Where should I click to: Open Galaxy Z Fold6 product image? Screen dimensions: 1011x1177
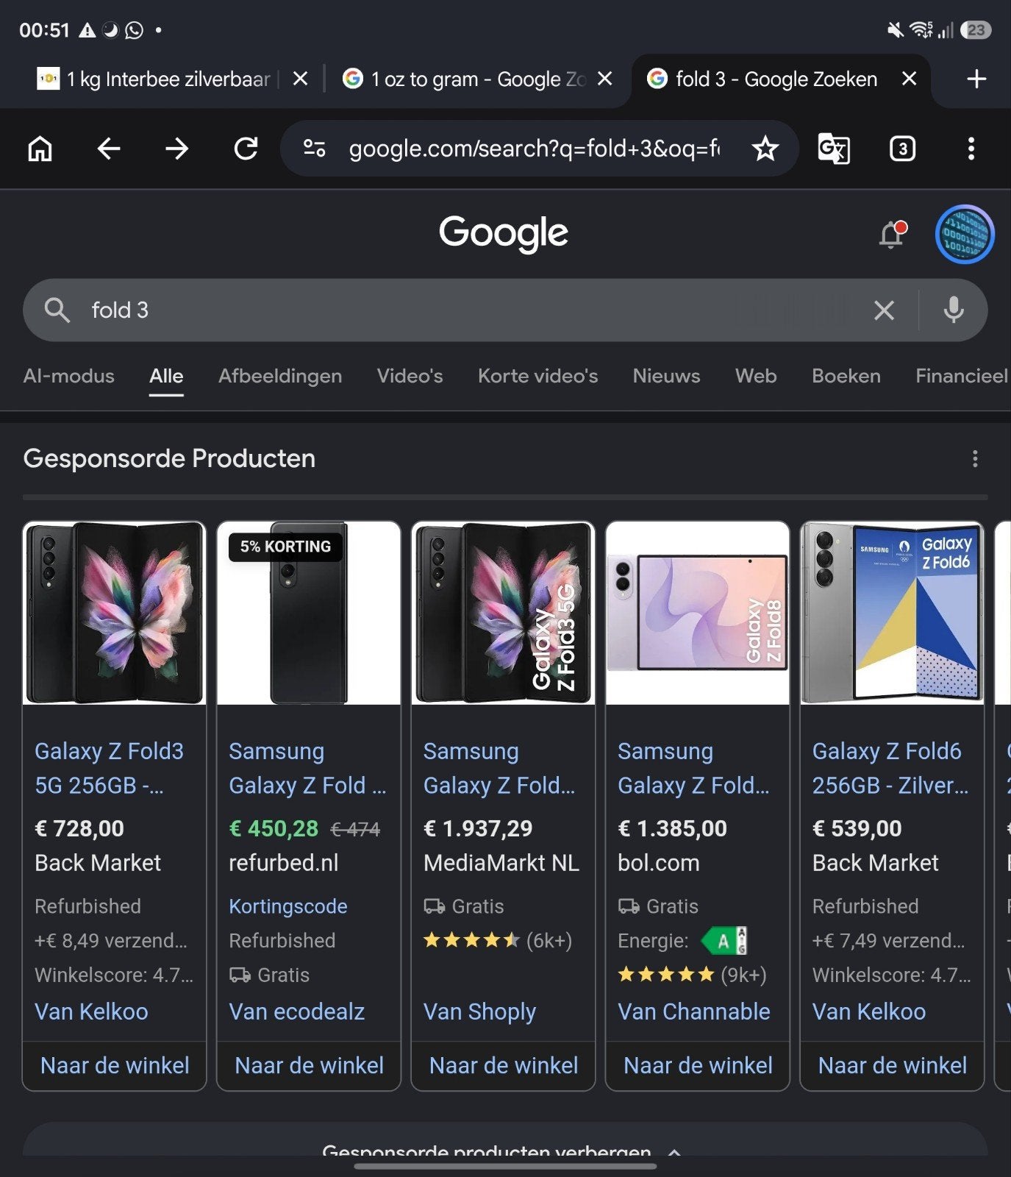tap(892, 613)
